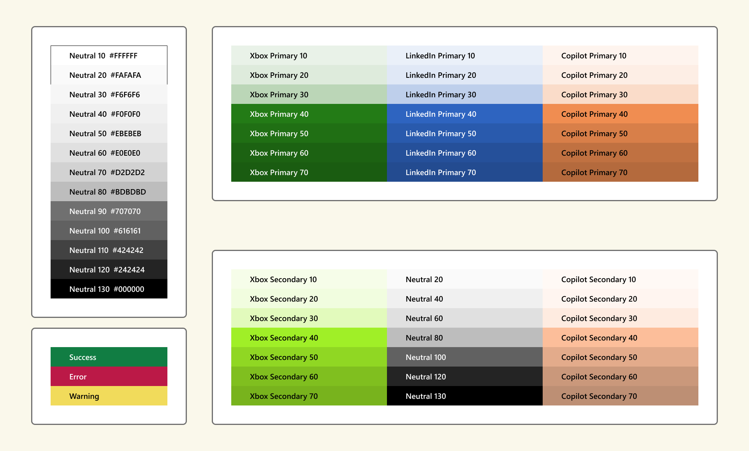Select the LinkedIn Primary 10 swatch
Image resolution: width=749 pixels, height=451 pixels.
(464, 56)
